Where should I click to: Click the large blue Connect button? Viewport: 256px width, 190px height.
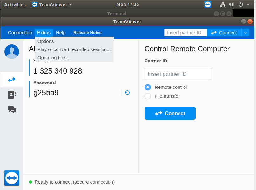(170, 113)
